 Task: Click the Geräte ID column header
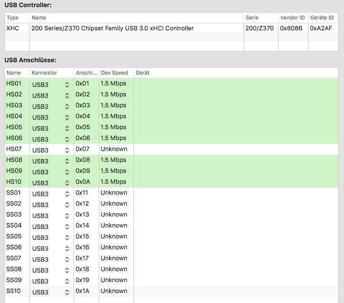pos(323,18)
